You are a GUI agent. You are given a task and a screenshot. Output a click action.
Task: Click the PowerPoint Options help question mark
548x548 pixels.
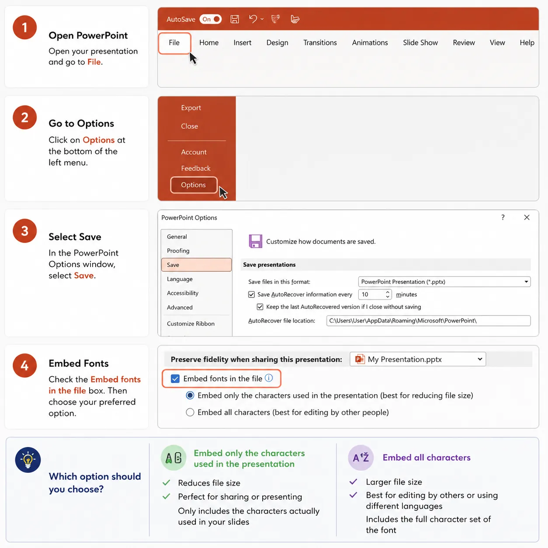click(503, 217)
